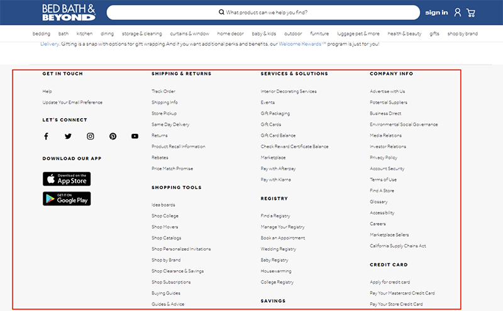Download on the App Store badge
This screenshot has width=503, height=311.
[67, 178]
